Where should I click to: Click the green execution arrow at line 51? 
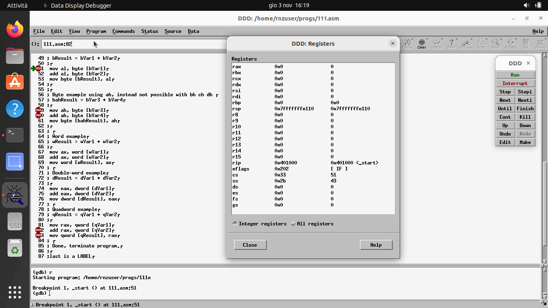pyautogui.click(x=33, y=69)
